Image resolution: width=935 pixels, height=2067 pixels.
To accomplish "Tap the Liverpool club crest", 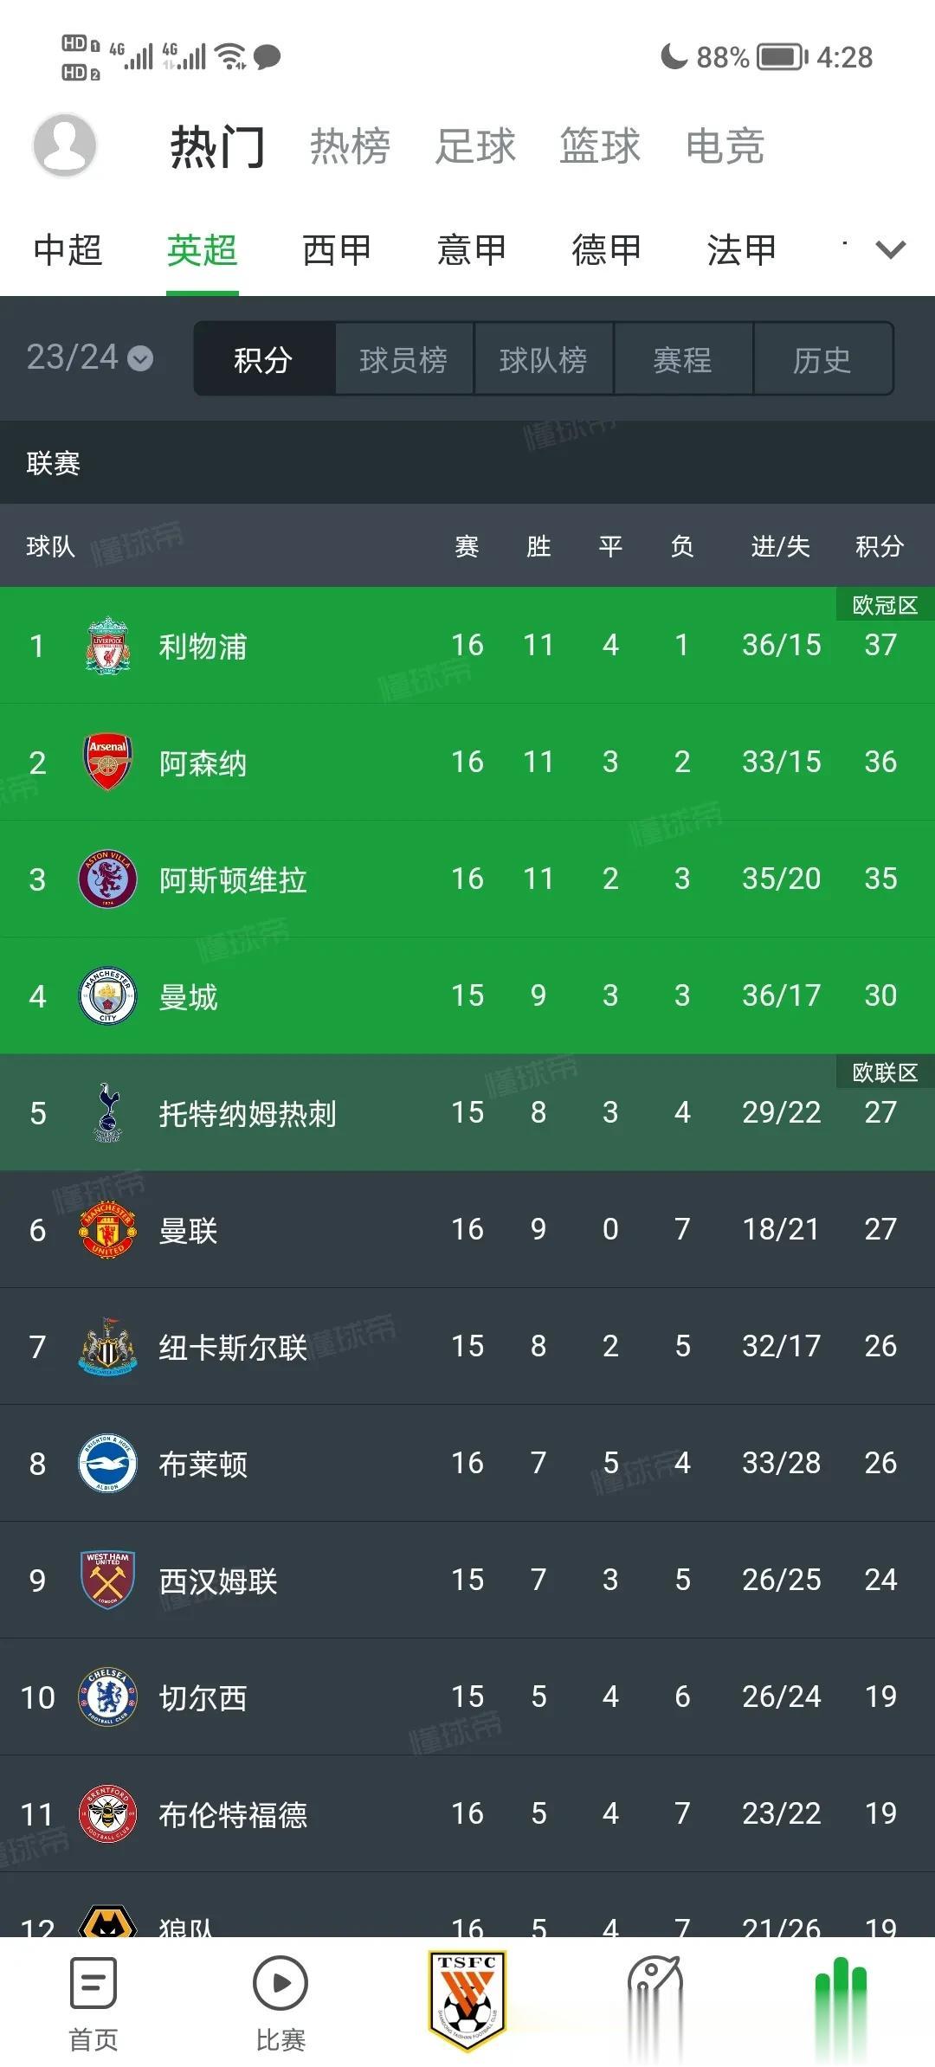I will coord(107,645).
